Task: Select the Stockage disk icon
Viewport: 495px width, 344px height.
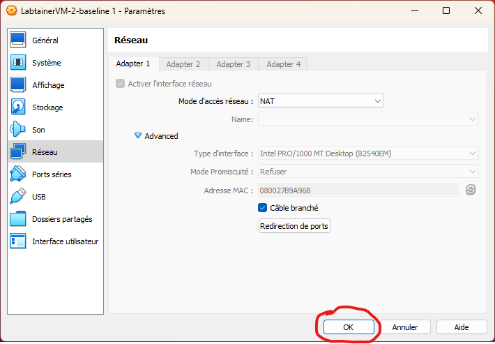Action: [18, 107]
